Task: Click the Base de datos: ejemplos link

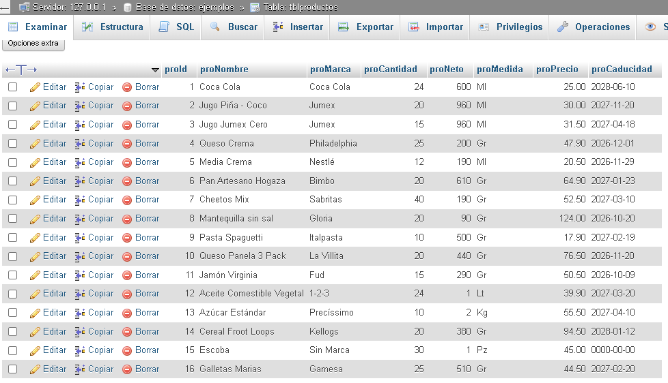Action: [x=185, y=7]
